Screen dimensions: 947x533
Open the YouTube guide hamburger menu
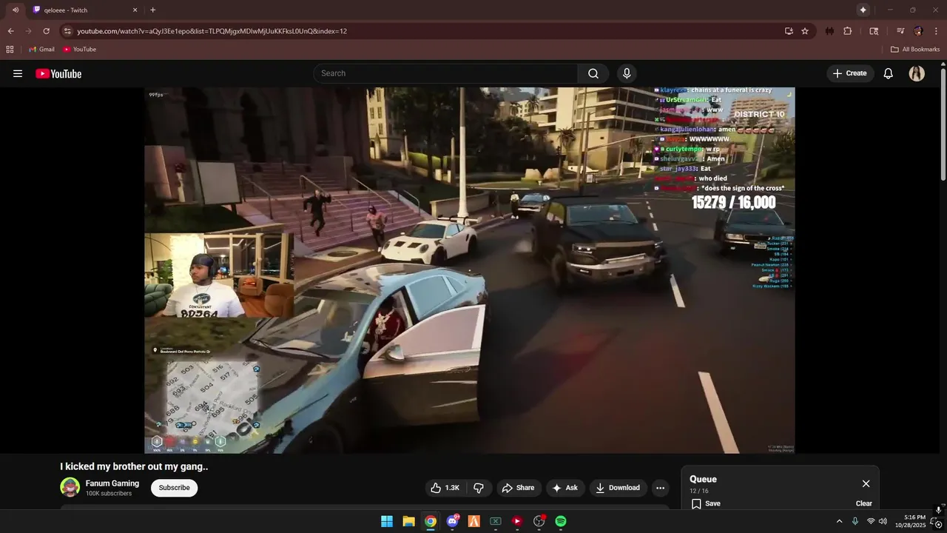point(18,73)
